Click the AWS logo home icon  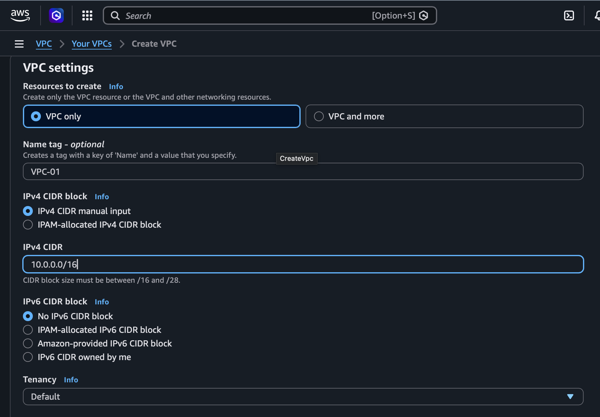tap(20, 15)
